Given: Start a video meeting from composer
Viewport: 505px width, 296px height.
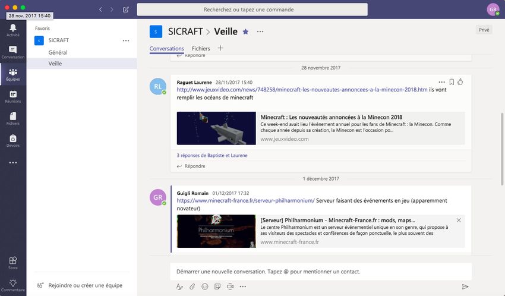Looking at the screenshot, I should coord(230,286).
